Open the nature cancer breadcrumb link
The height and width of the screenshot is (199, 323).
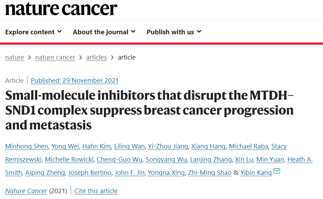tap(55, 57)
